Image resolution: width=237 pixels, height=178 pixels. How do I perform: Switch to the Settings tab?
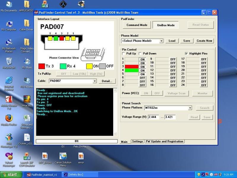137,142
